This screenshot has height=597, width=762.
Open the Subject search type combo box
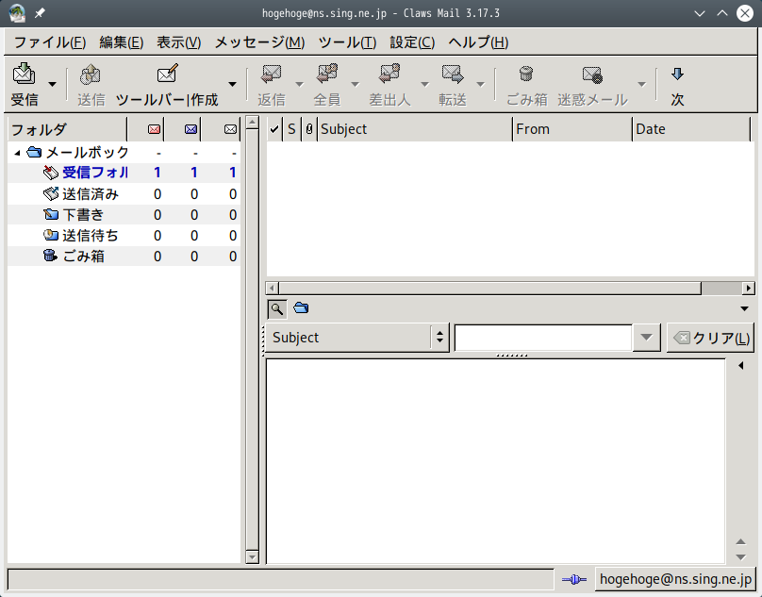pyautogui.click(x=357, y=338)
